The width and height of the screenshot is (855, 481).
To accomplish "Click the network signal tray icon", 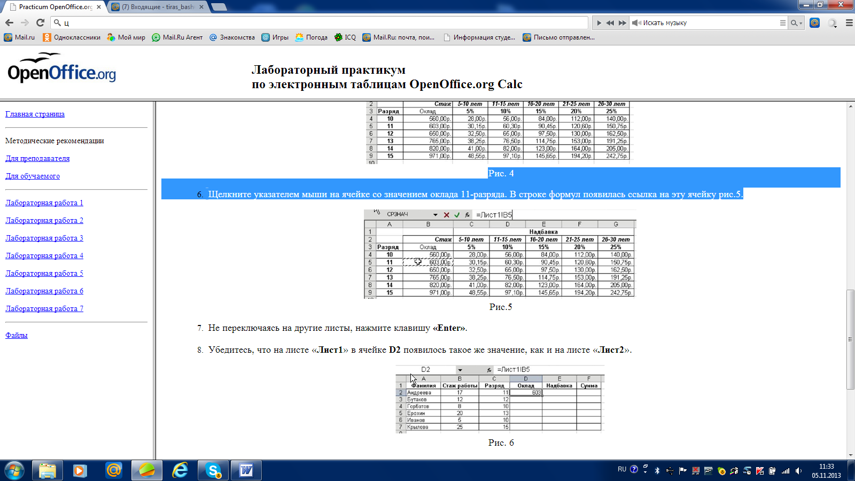I will tap(786, 471).
